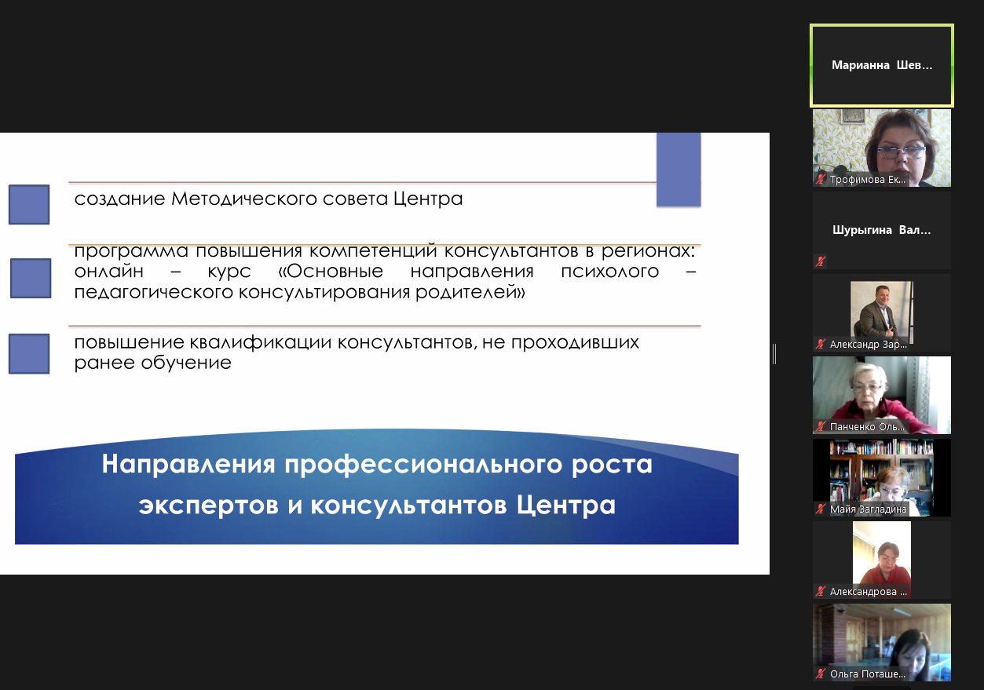Screen dimensions: 984x690
Task: Click blue square bullet beside Методического совета
Action: pos(29,204)
